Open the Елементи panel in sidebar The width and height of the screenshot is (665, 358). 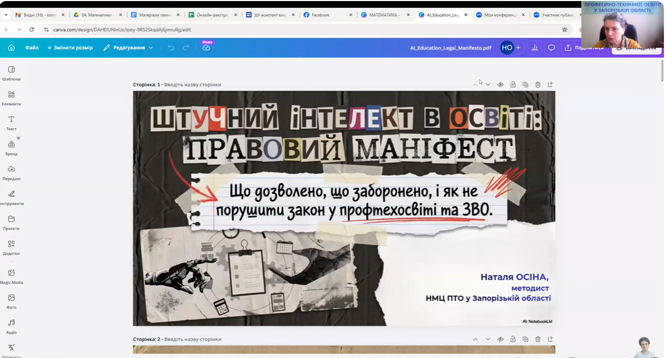coord(12,97)
